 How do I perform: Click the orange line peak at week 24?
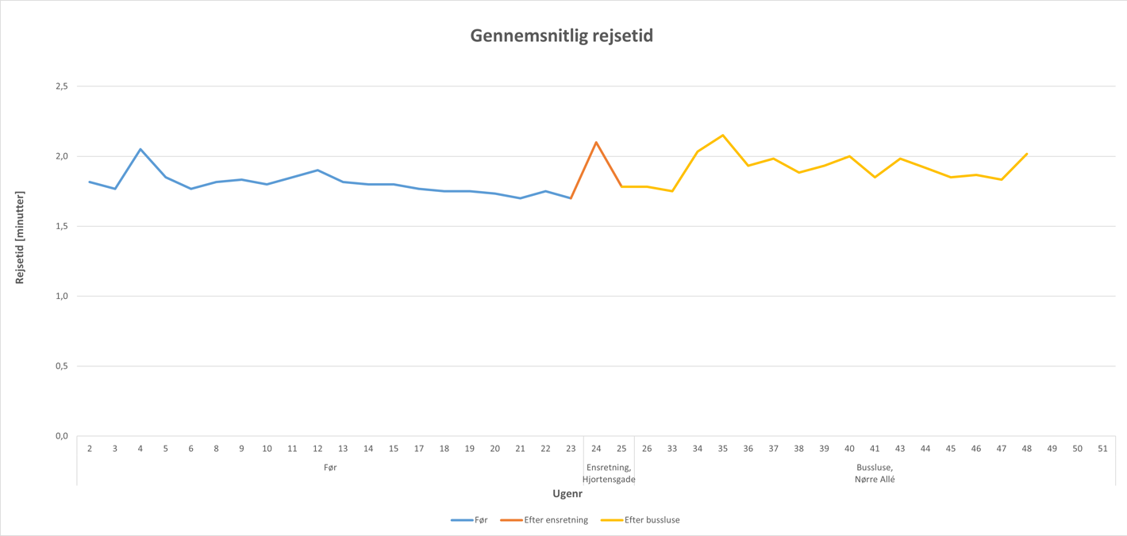pos(596,143)
